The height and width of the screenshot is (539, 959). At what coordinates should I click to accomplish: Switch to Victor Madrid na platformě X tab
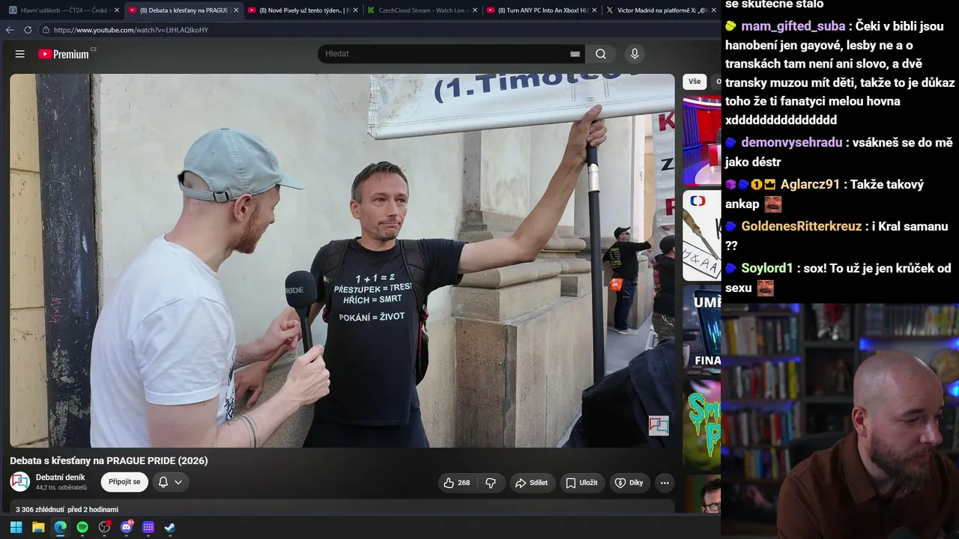click(659, 10)
